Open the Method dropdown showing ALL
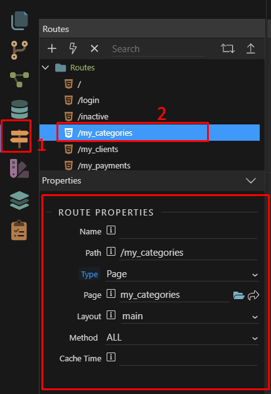The width and height of the screenshot is (271, 394). (x=182, y=337)
